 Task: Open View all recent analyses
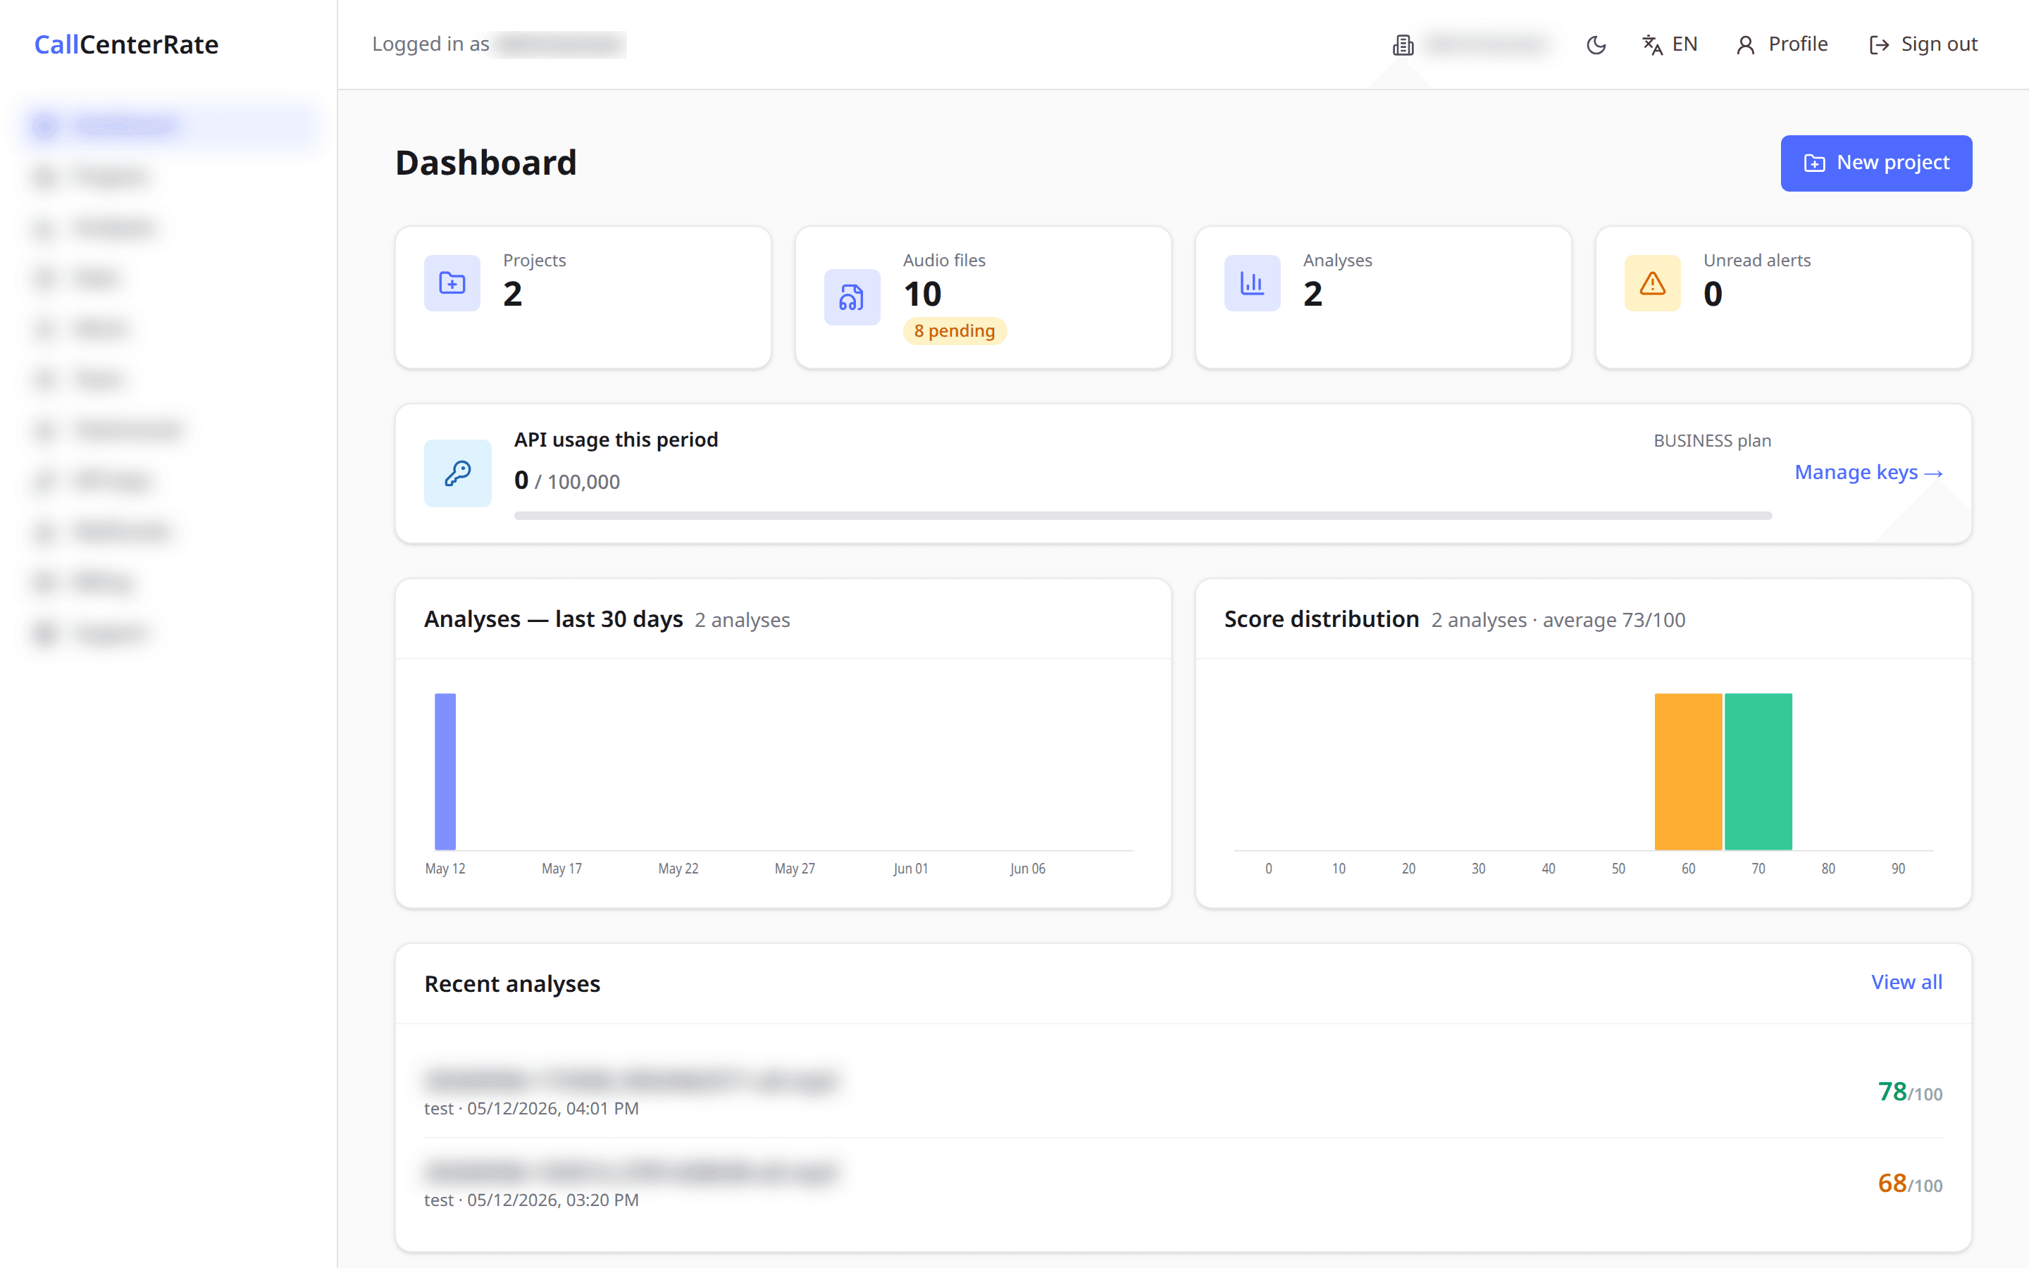(1906, 982)
